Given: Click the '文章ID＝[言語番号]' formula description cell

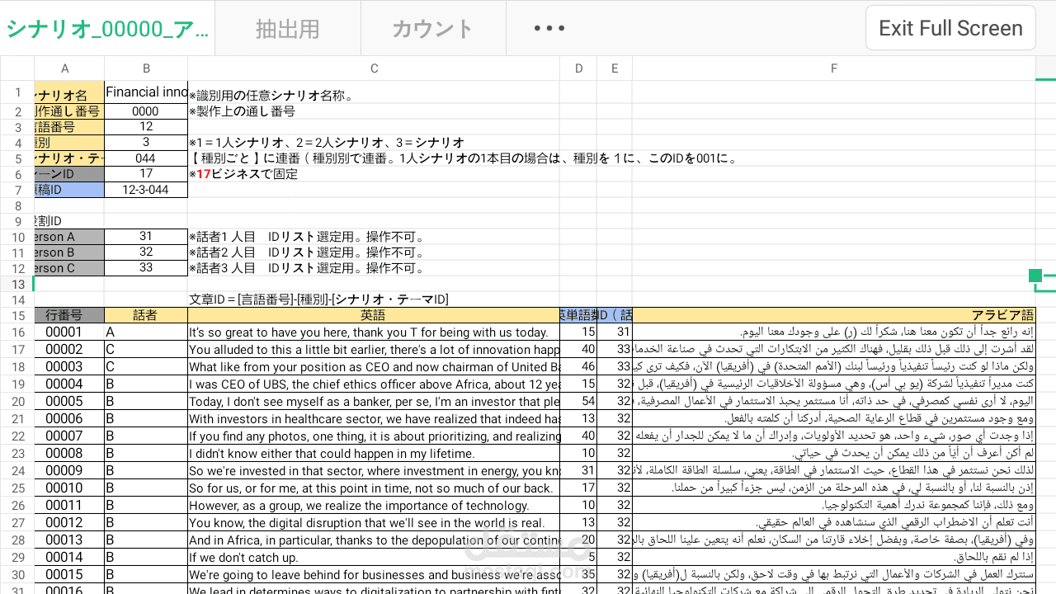Looking at the screenshot, I should click(374, 299).
